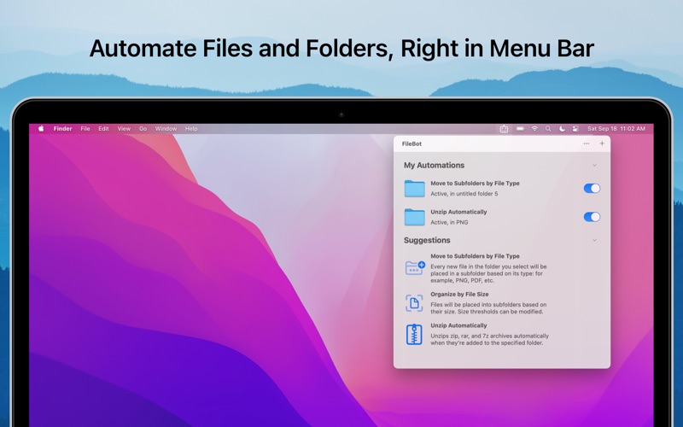This screenshot has width=683, height=427.
Task: Open the Apple menu
Action: 41,129
